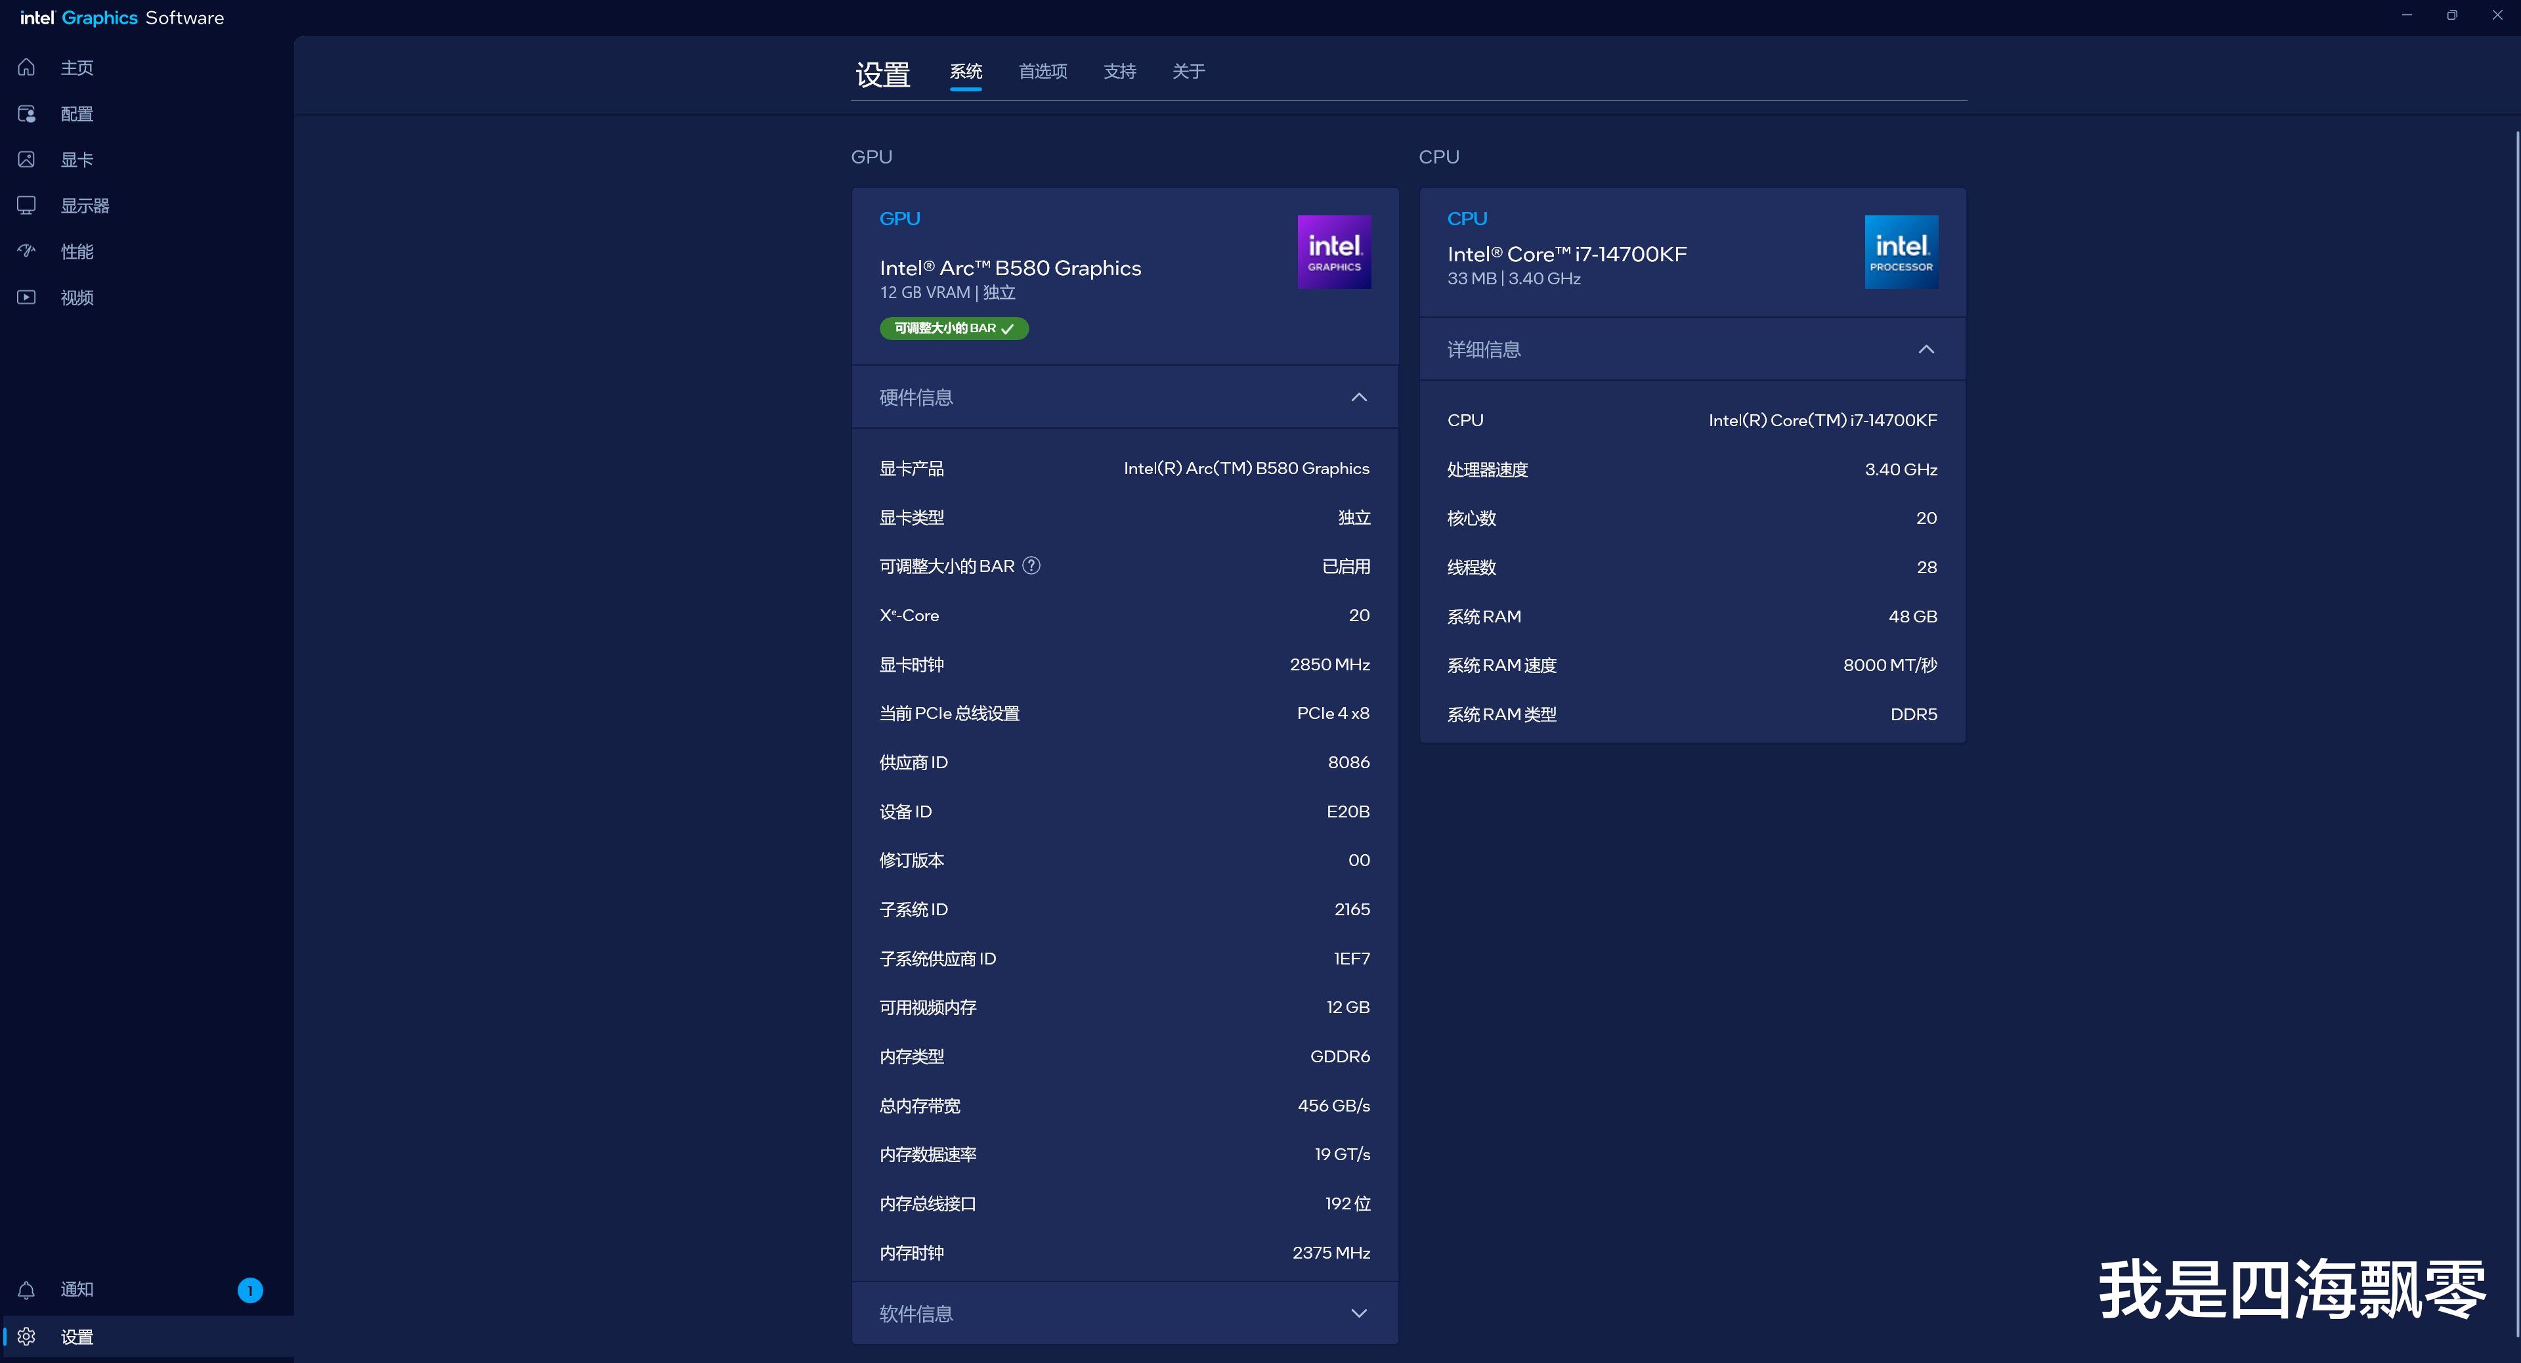Switch to the 支持 support tab
Viewport: 2521px width, 1363px height.
pyautogui.click(x=1119, y=72)
